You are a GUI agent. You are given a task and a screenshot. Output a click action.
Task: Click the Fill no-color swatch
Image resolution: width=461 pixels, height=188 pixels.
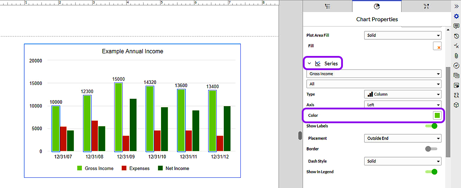click(437, 46)
